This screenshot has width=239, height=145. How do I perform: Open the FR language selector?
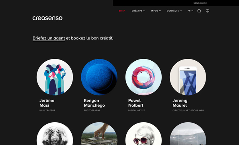(190, 11)
